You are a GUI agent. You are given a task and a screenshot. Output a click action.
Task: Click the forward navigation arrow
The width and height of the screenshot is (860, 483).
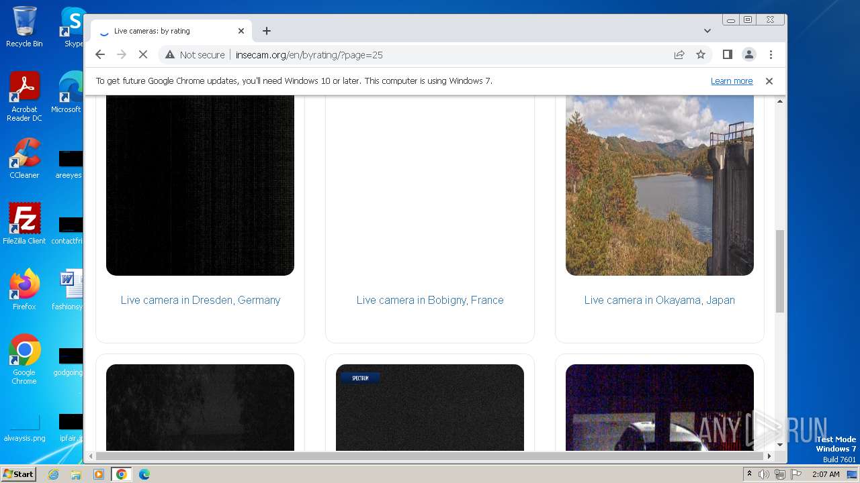coord(122,54)
